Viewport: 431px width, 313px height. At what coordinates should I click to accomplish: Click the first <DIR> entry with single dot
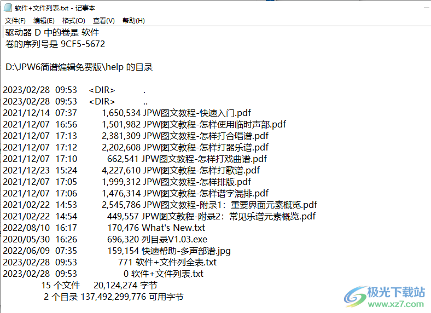[102, 90]
